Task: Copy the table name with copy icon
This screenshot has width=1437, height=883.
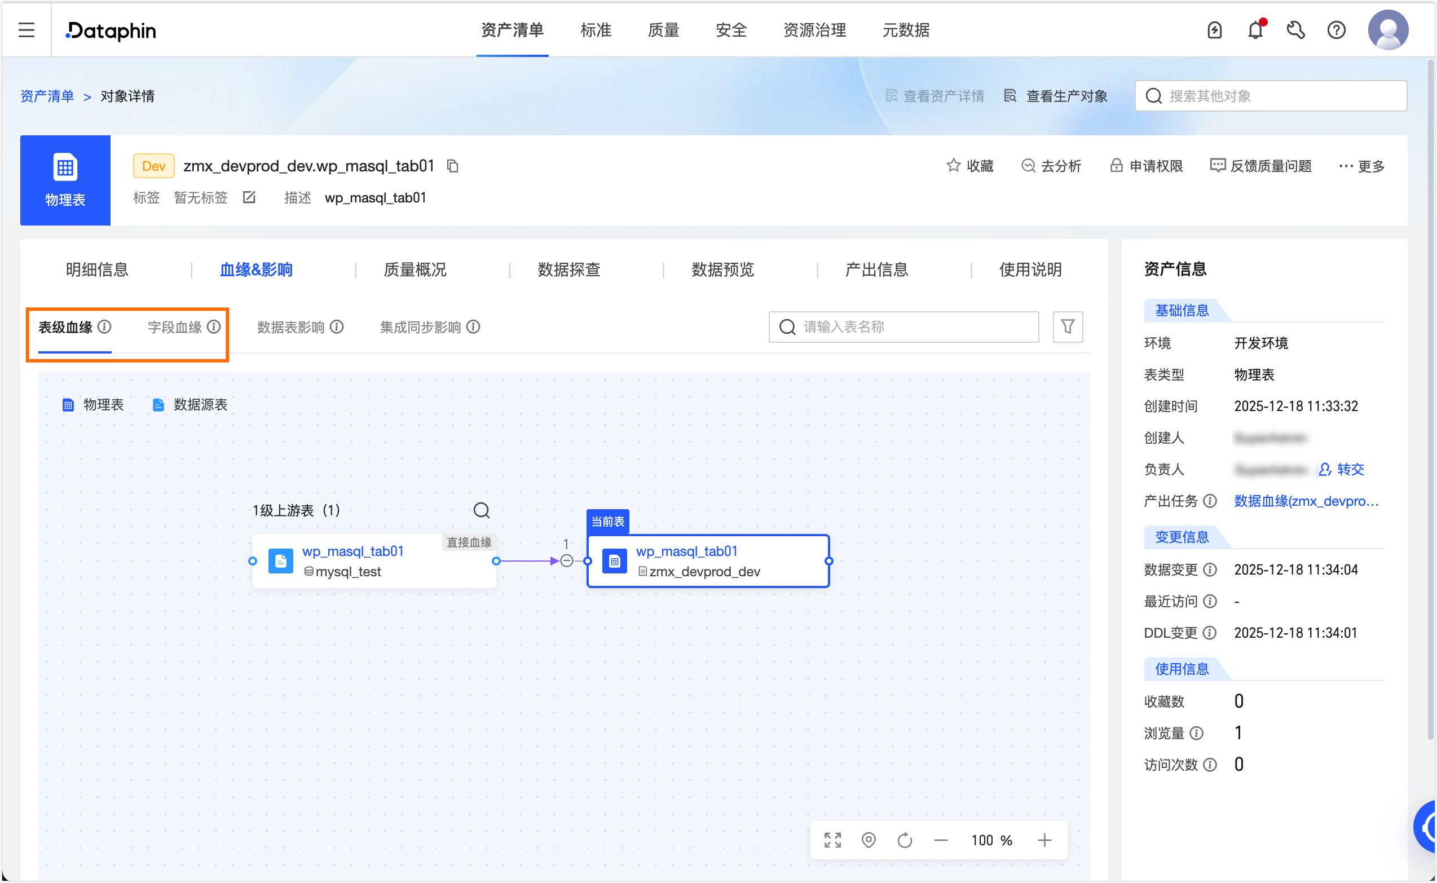Action: (453, 166)
